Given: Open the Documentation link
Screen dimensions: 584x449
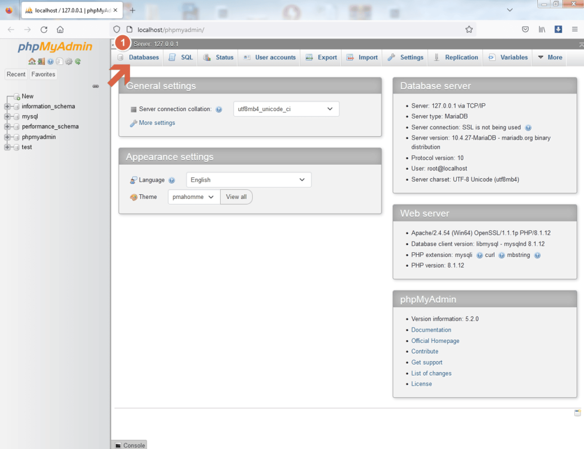Looking at the screenshot, I should [431, 330].
